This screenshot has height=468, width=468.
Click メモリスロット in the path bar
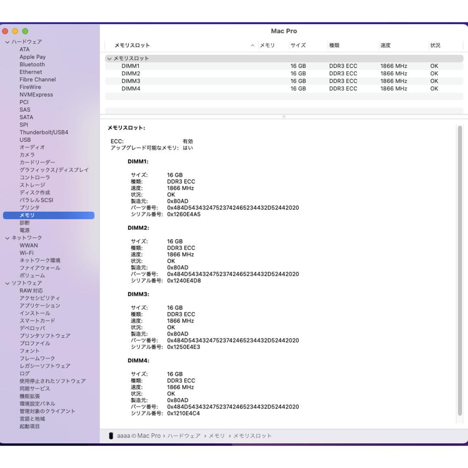(252, 436)
